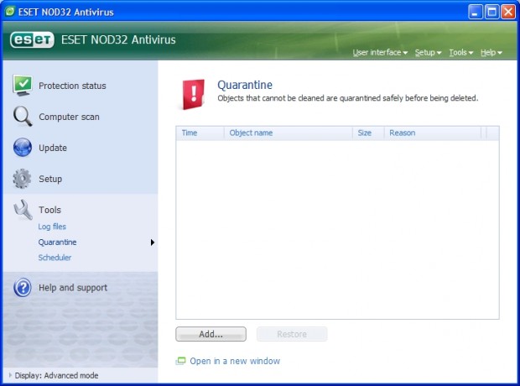The height and width of the screenshot is (386, 520).
Task: Click the new-window icon beside Open link
Action: click(x=180, y=361)
